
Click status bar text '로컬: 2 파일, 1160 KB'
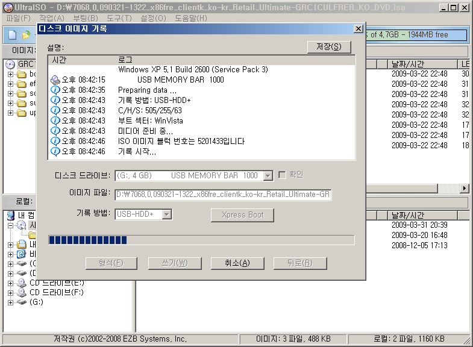tap(409, 339)
